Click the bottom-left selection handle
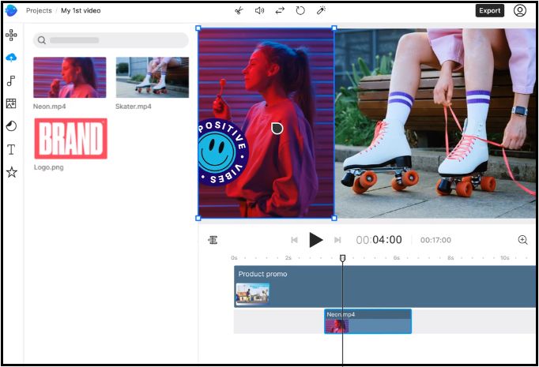This screenshot has height=367, width=539. (x=198, y=218)
